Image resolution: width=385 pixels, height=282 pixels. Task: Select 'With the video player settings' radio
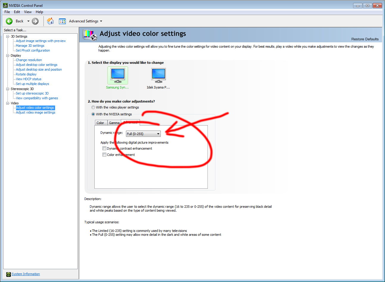93,107
